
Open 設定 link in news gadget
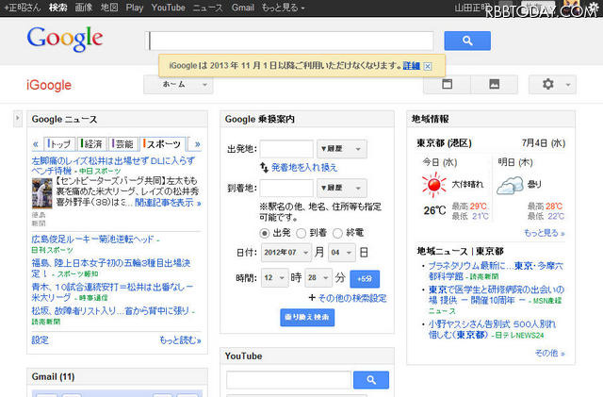(x=40, y=340)
